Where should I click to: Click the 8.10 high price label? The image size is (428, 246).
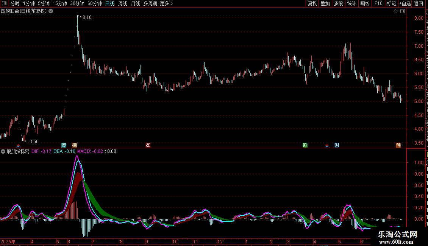pyautogui.click(x=87, y=17)
